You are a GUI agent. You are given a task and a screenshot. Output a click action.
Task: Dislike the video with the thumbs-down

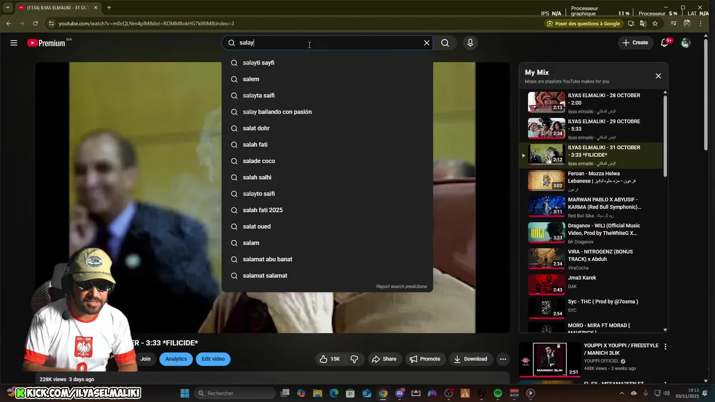click(x=354, y=359)
